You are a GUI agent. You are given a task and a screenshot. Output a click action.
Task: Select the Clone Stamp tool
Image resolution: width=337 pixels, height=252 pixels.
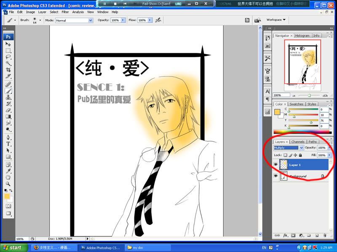(8, 97)
